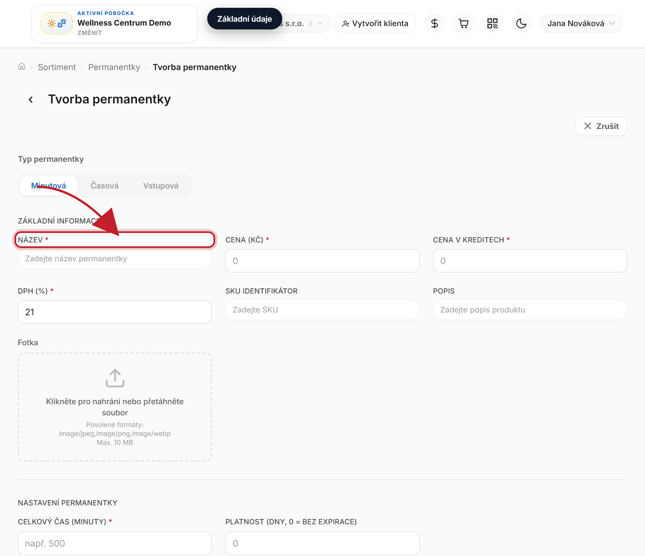The height and width of the screenshot is (556, 645).
Task: Open the Jana Nováková user menu
Action: click(581, 23)
